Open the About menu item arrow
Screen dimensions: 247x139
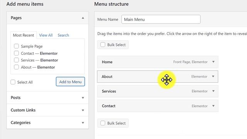tap(213, 76)
